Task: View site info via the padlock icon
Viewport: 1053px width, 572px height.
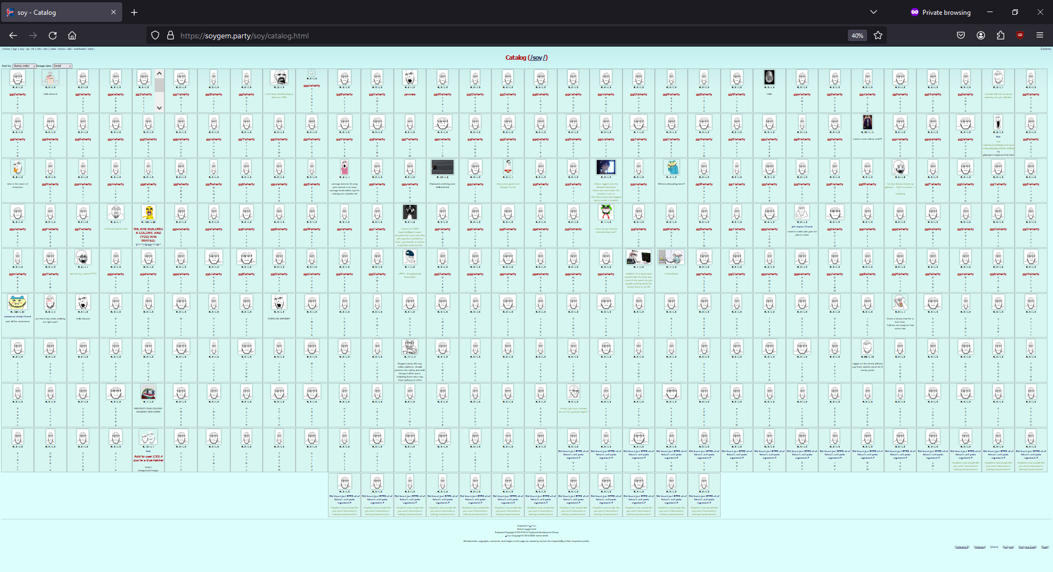Action: click(171, 36)
